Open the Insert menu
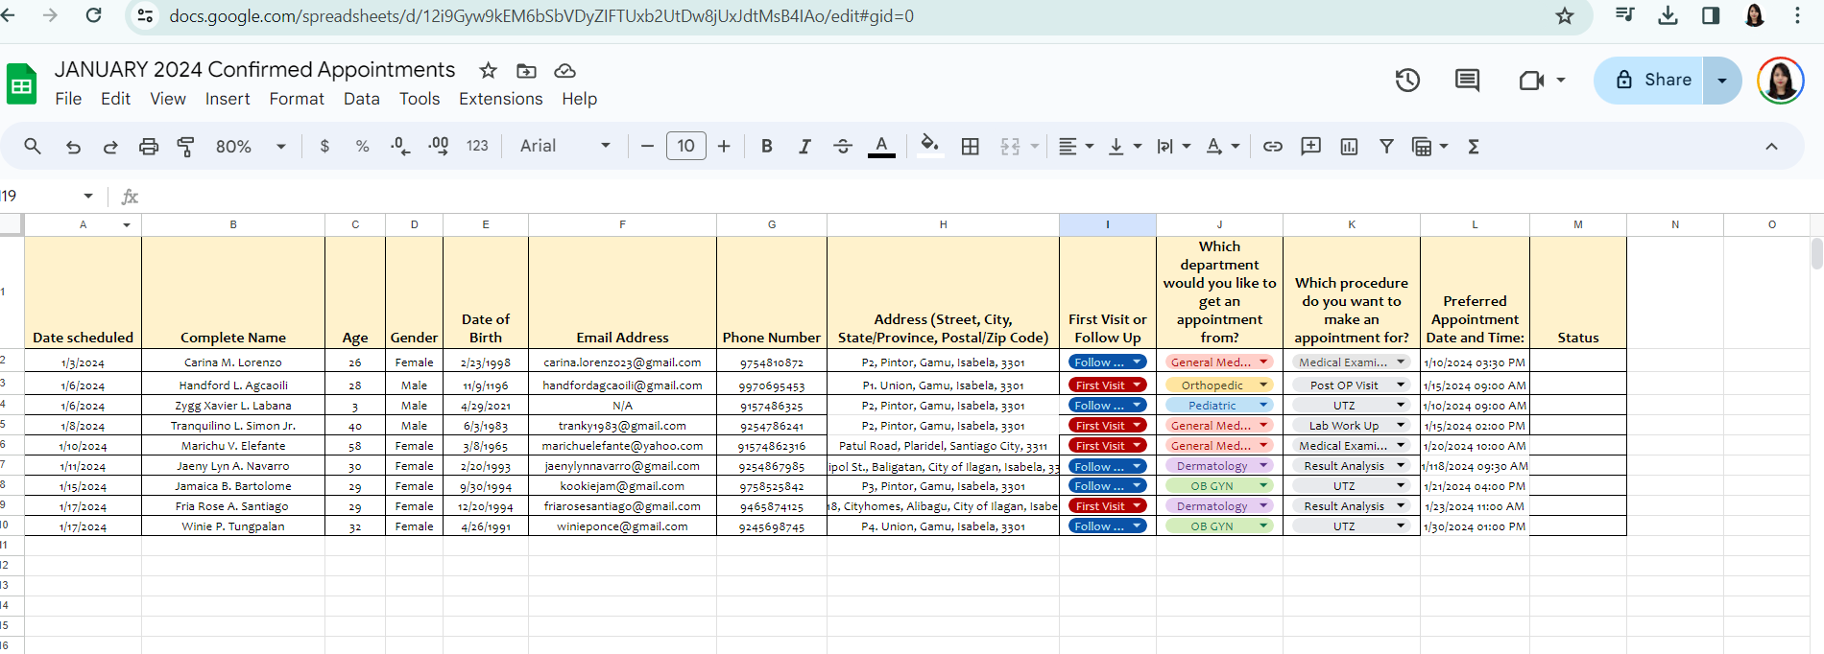Viewport: 1824px width, 654px height. click(228, 99)
